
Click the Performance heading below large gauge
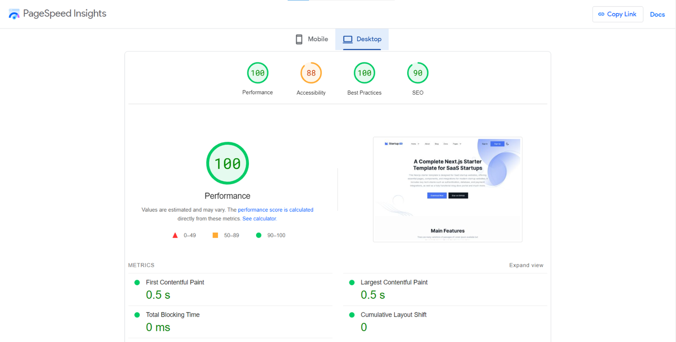(227, 196)
